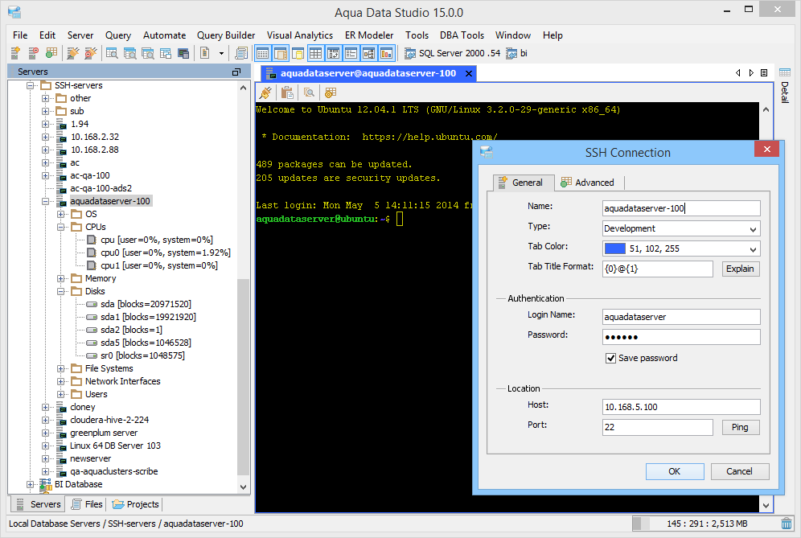The width and height of the screenshot is (801, 538).
Task: Show the editor tab list icon
Action: (x=764, y=73)
